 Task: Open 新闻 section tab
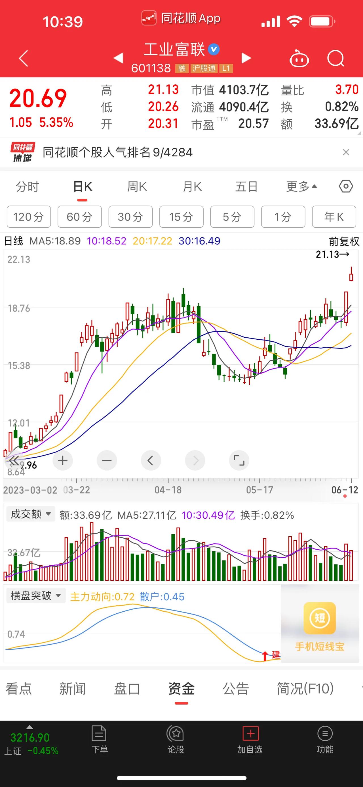click(x=73, y=689)
